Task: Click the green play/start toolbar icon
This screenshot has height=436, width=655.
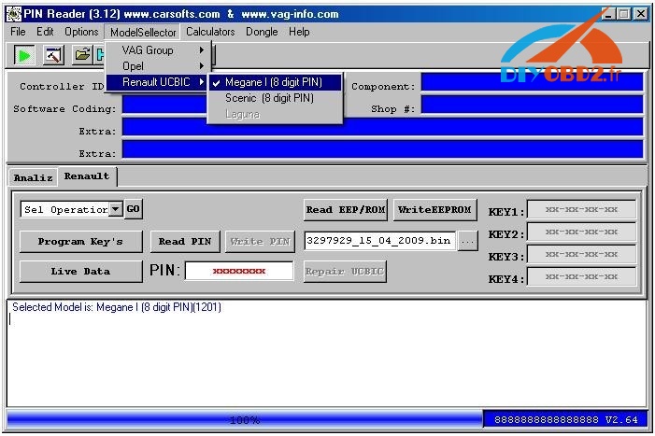Action: pos(24,55)
